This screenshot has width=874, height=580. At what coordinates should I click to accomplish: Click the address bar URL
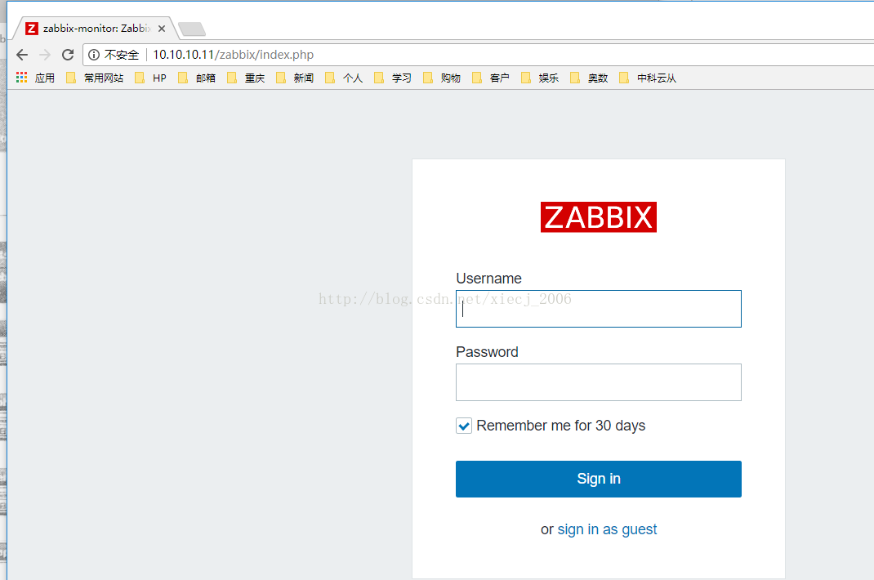click(233, 55)
